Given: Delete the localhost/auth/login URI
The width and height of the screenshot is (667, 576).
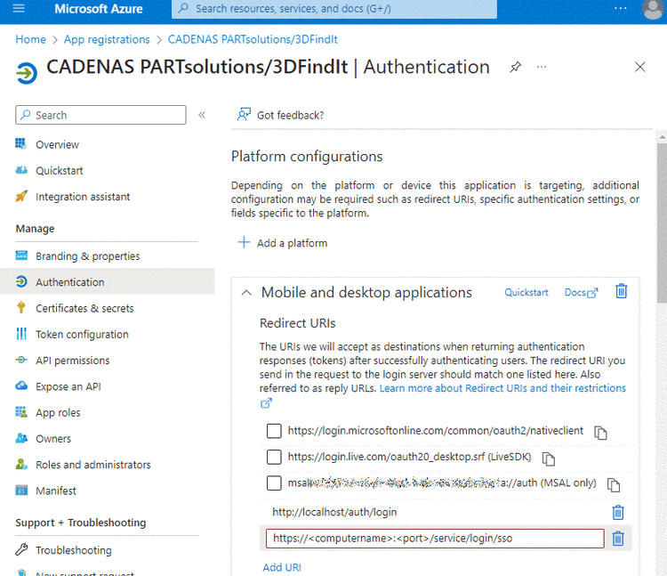Looking at the screenshot, I should [618, 512].
